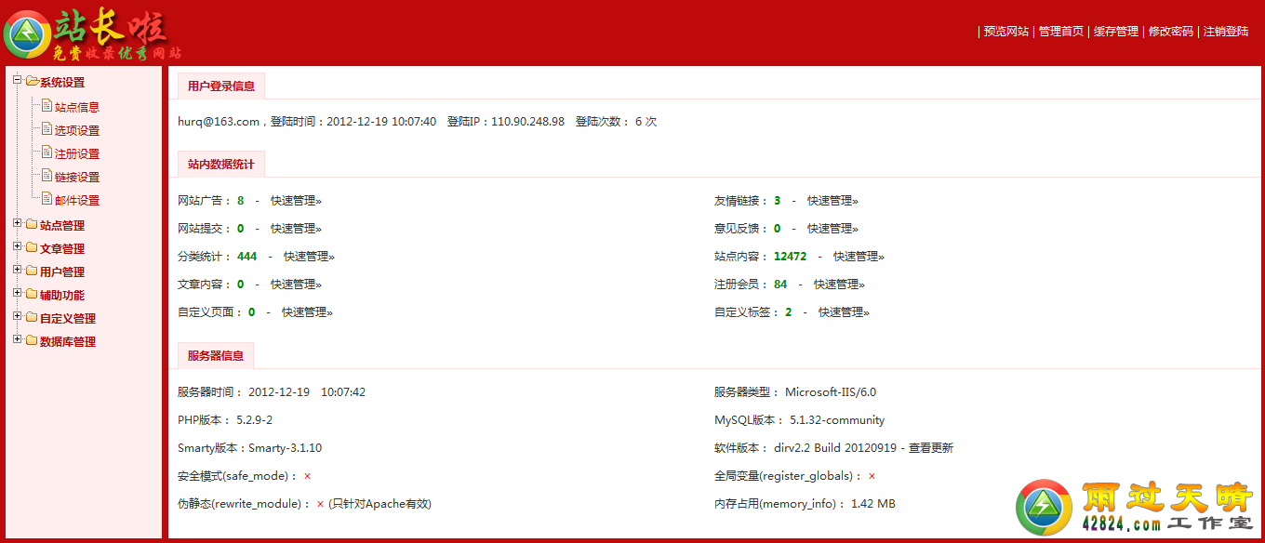
Task: Click the 站长啦 site logo
Action: [x=93, y=34]
